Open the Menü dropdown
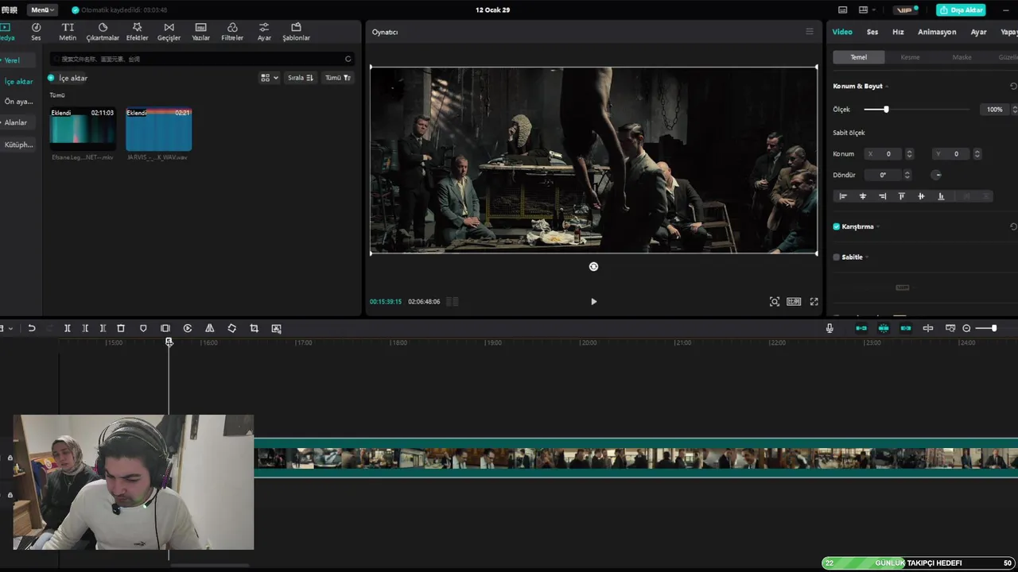The image size is (1018, 572). click(42, 10)
